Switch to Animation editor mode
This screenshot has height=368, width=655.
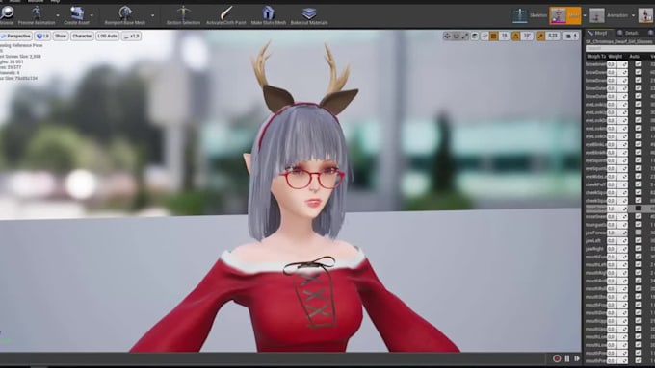point(609,15)
